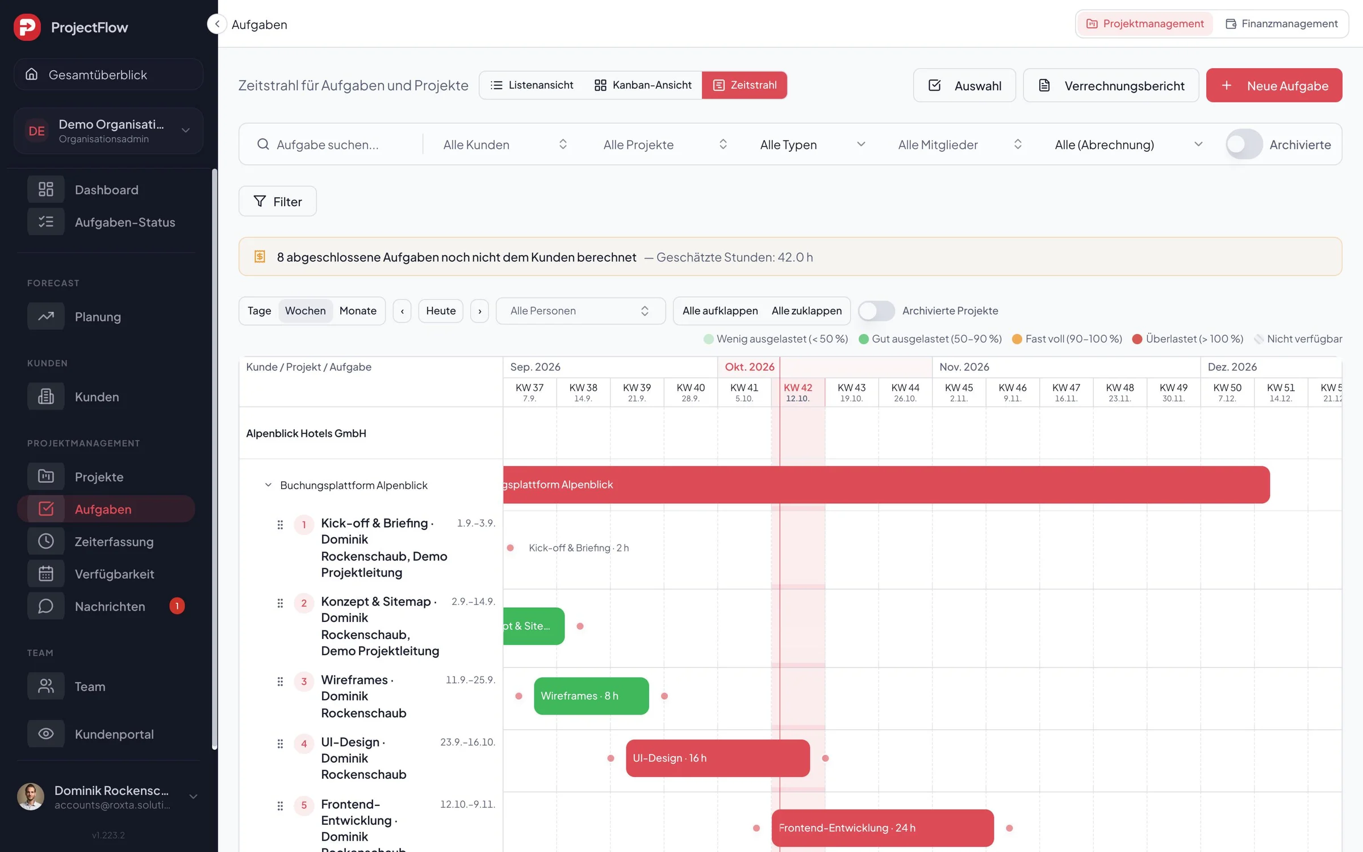Open the Alle Personen dropdown
Image resolution: width=1363 pixels, height=852 pixels.
[580, 311]
